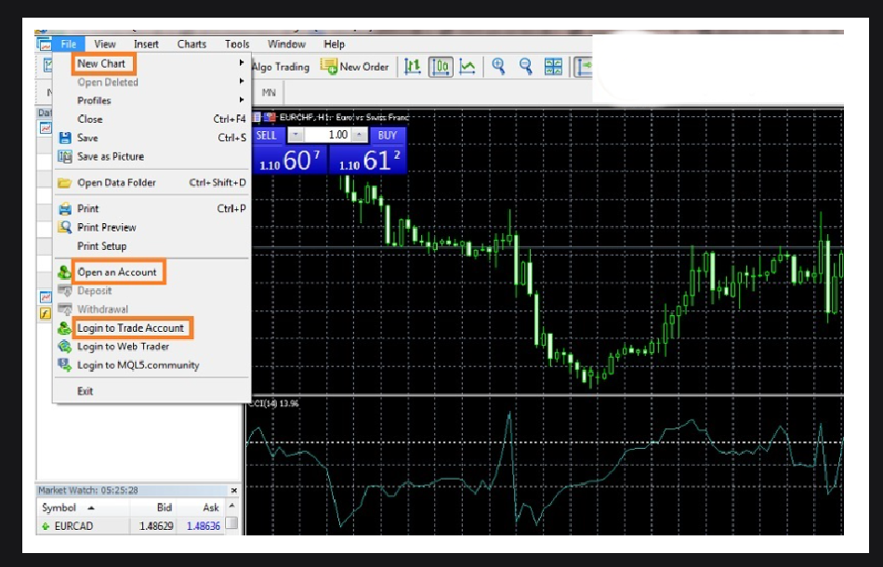
Task: Click the Market Watch scrollbar thumb
Action: coord(231,523)
